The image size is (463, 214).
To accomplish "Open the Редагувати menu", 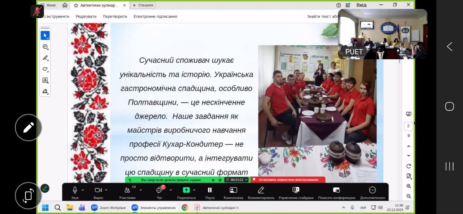I will point(86,17).
